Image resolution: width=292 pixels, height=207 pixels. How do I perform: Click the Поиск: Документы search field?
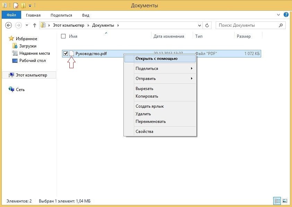250,25
